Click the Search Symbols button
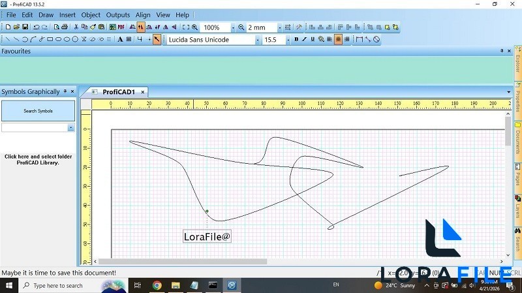 [38, 111]
